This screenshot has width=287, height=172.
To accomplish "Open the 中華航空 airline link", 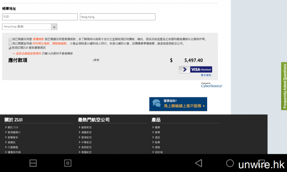I will [86, 142].
